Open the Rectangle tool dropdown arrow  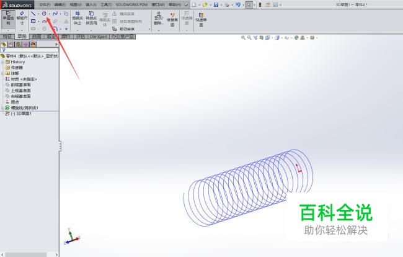pyautogui.click(x=38, y=21)
